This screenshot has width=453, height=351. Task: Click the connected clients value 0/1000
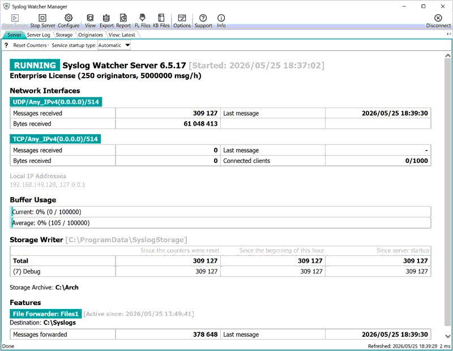[x=416, y=161]
